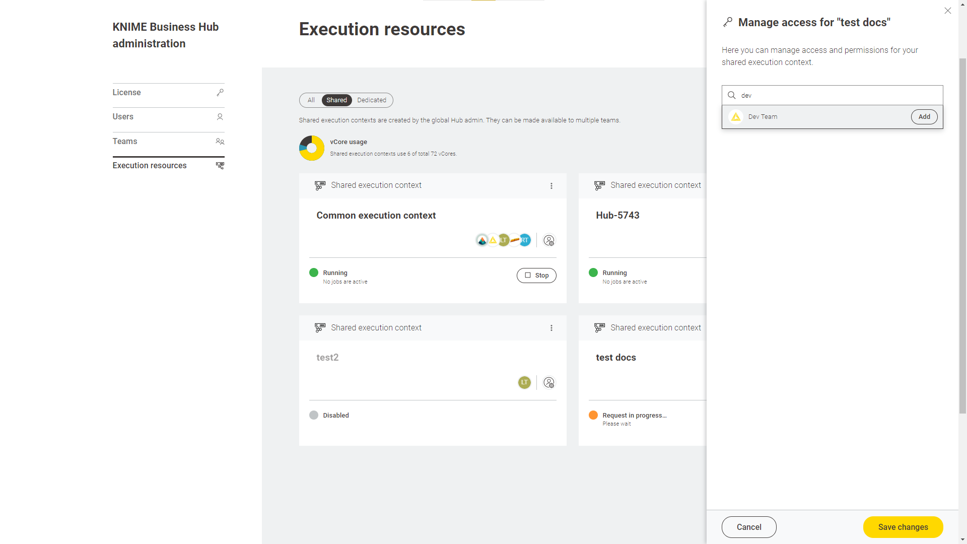Image resolution: width=967 pixels, height=544 pixels.
Task: Select the All tab filter
Action: point(311,100)
